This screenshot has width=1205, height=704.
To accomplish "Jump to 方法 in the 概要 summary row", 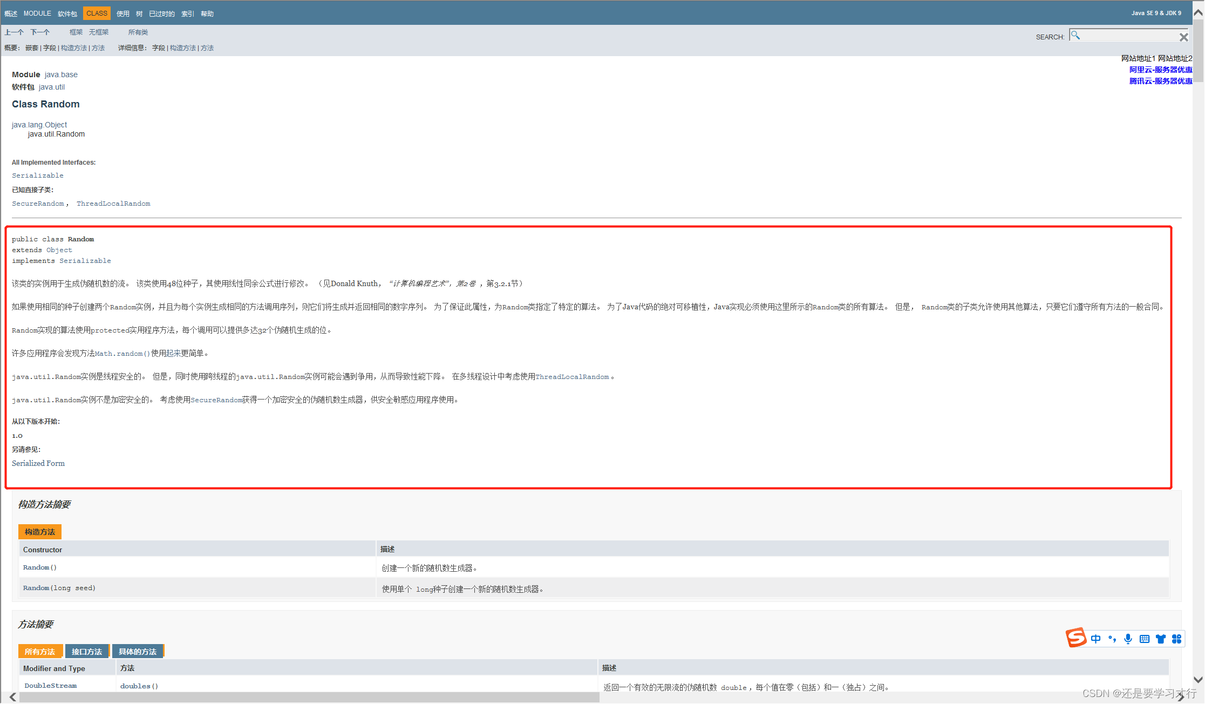I will coord(98,48).
